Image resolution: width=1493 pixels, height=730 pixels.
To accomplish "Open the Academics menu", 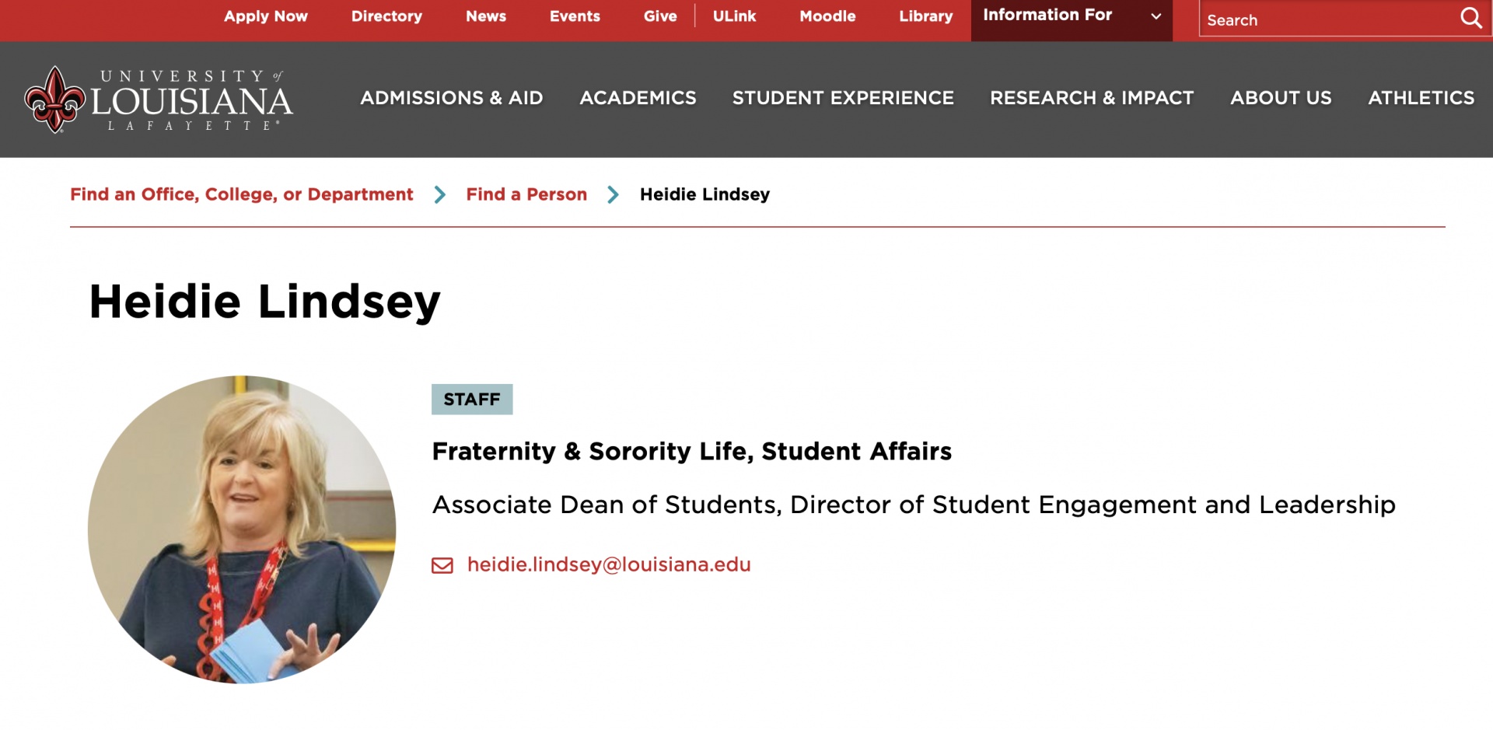I will click(x=638, y=98).
